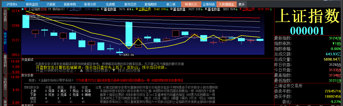Click the 昨日收盘 312655 value
Viewport: 343px width, 106px height.
(x=335, y=65)
